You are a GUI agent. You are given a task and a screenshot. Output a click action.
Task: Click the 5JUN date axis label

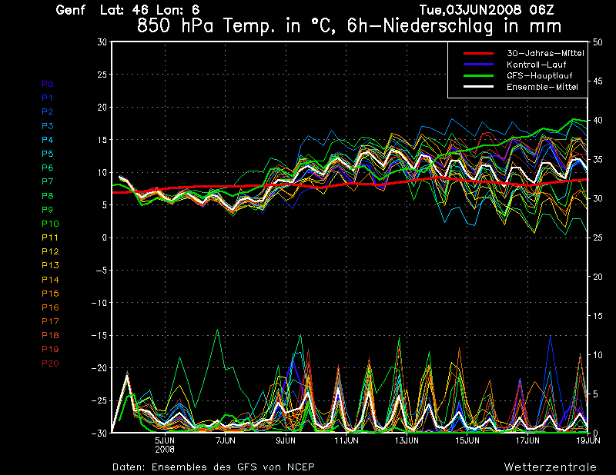click(x=165, y=440)
